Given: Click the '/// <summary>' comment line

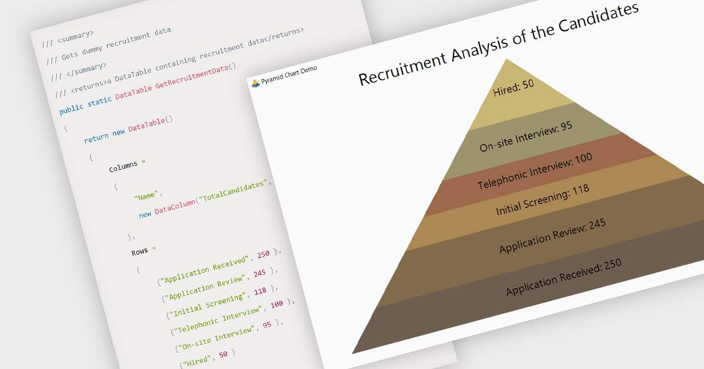Looking at the screenshot, I should tap(67, 39).
